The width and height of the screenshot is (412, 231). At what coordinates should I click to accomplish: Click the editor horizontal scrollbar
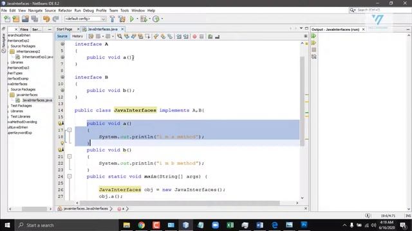coord(180,203)
